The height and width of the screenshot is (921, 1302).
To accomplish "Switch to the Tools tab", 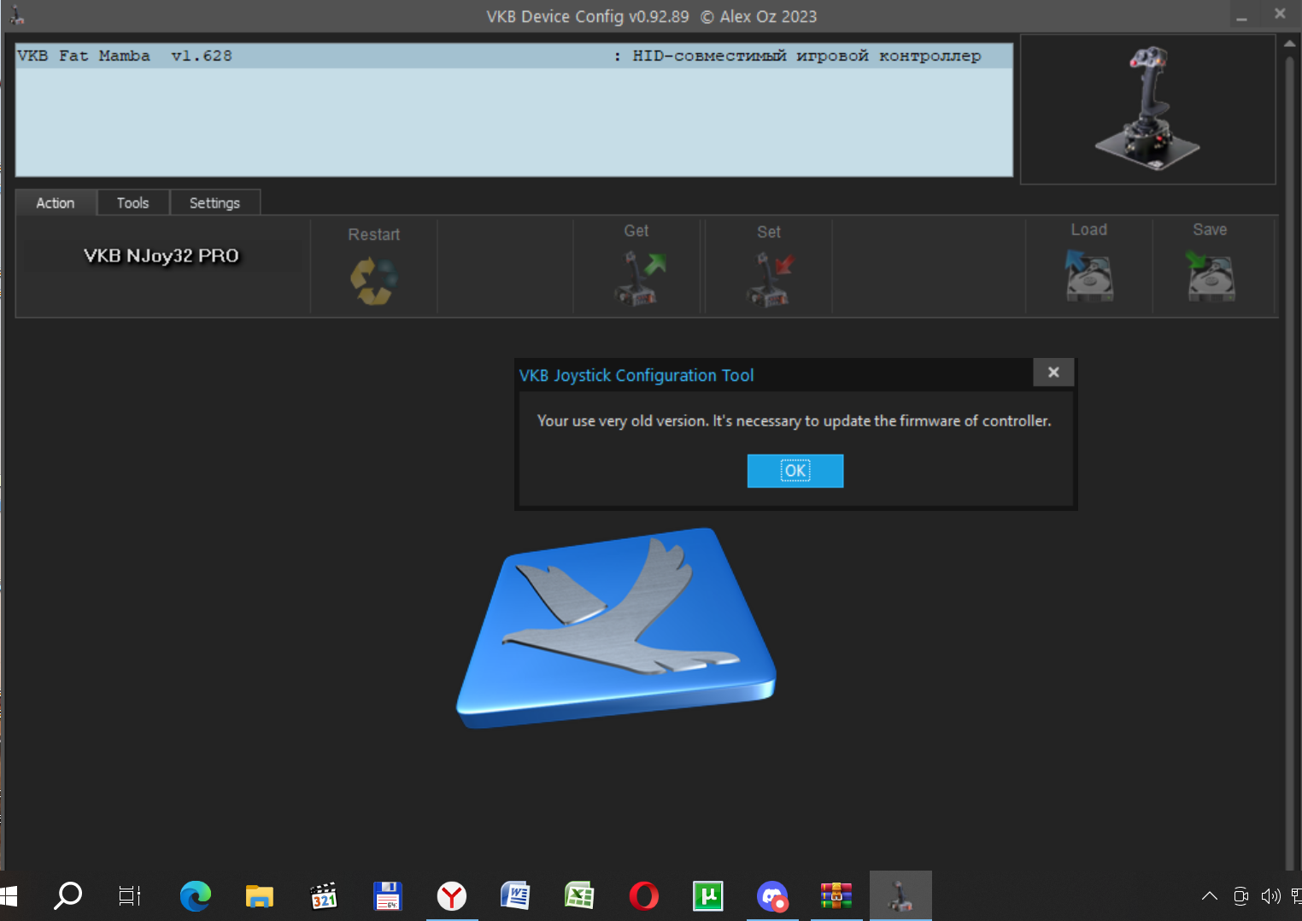I will [x=132, y=202].
